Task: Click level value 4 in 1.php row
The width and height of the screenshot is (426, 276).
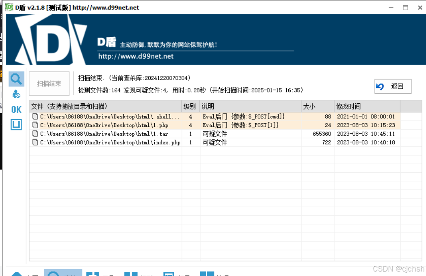Action: pyautogui.click(x=190, y=125)
